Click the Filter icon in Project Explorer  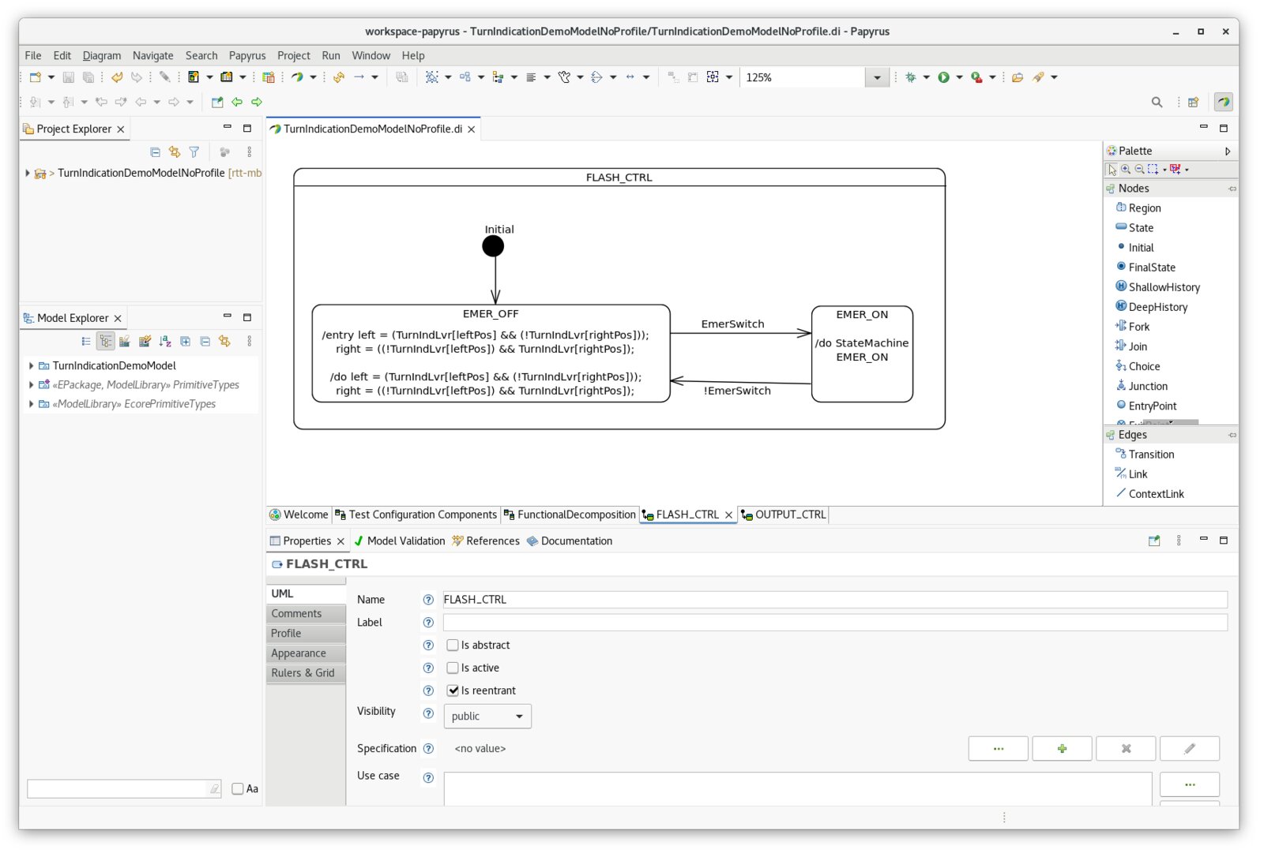194,152
